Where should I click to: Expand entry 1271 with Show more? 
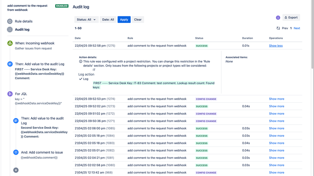[x=277, y=121]
